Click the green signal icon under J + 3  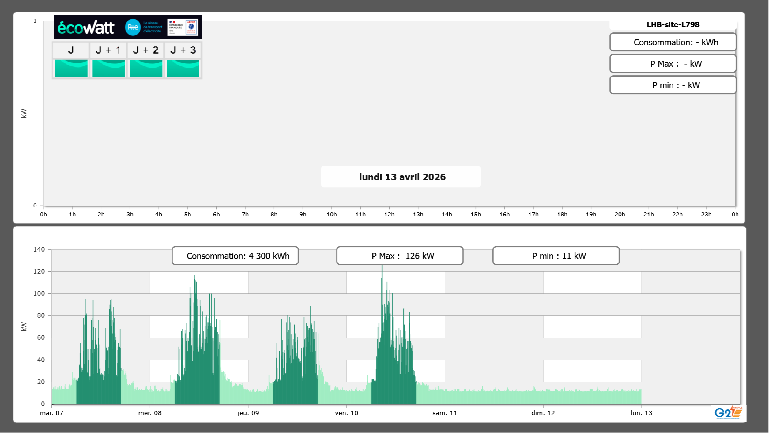(183, 68)
